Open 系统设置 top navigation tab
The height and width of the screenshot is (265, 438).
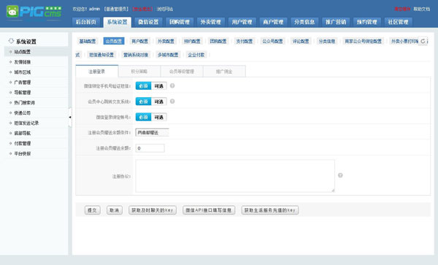click(118, 22)
